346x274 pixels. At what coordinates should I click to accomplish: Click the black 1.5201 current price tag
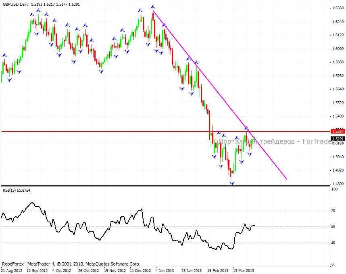tap(337, 138)
